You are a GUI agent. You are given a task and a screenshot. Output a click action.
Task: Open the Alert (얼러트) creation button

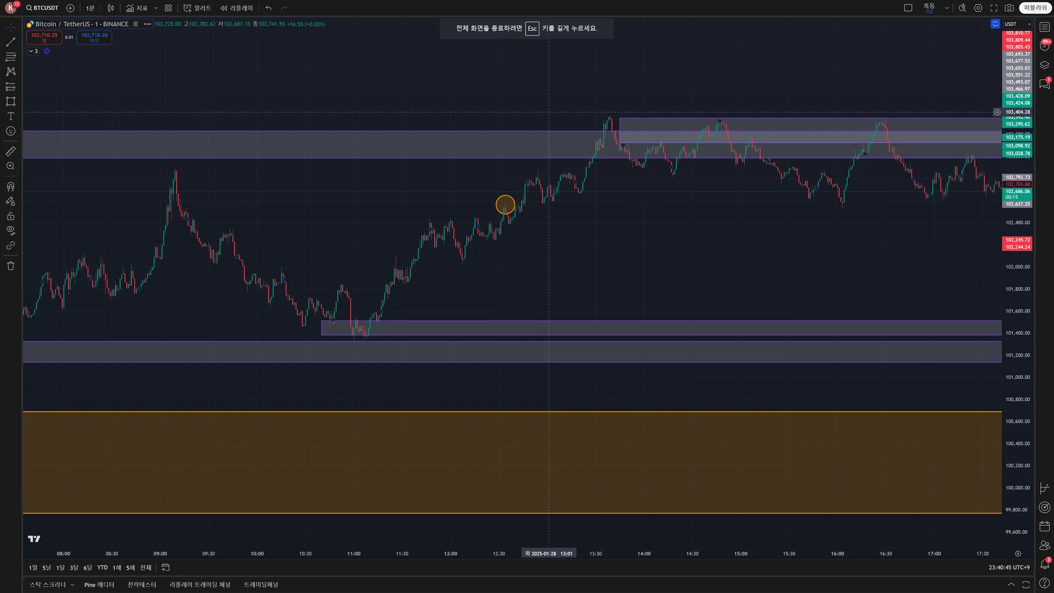[x=197, y=8]
